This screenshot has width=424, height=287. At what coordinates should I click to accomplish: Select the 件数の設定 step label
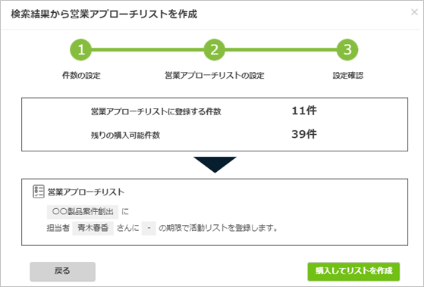pos(81,75)
